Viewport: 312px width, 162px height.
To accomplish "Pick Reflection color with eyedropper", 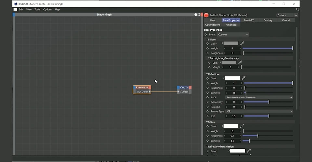I will (243, 78).
